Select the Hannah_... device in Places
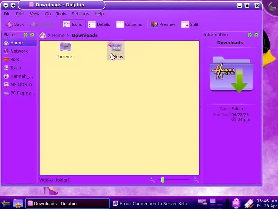Screen dimensions: 278x209 (19, 76)
